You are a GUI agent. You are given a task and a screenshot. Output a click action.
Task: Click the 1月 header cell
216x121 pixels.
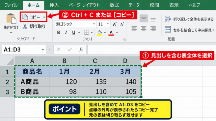64,72
